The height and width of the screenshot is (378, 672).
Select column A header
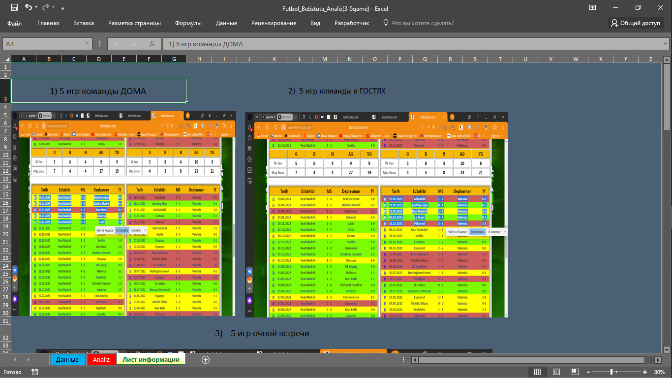click(x=24, y=59)
